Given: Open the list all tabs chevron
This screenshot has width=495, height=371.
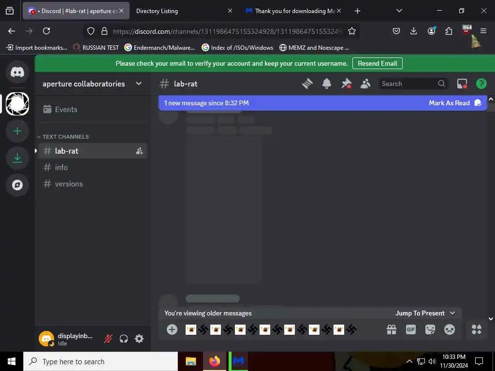Looking at the screenshot, I should point(399,11).
